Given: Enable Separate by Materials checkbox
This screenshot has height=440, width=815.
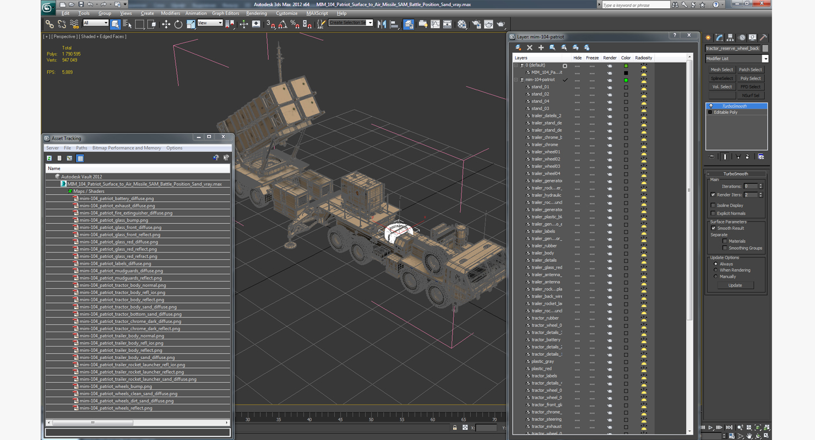Looking at the screenshot, I should (x=725, y=241).
